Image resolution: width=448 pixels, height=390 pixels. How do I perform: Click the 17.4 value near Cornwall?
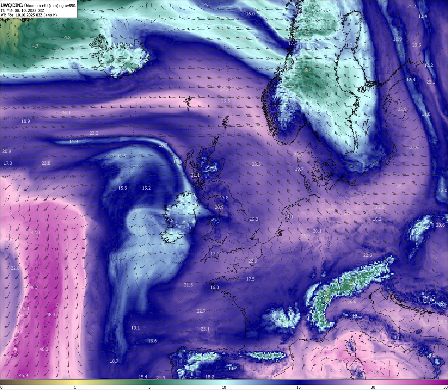(215, 254)
